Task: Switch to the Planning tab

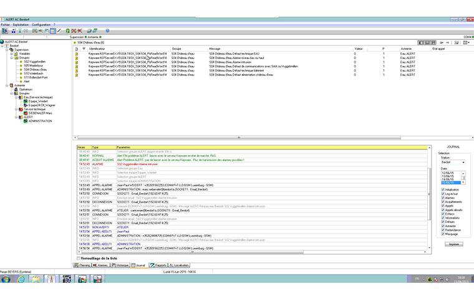Action: coord(82,265)
